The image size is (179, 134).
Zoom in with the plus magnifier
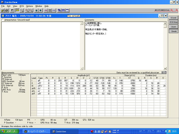[27, 10]
